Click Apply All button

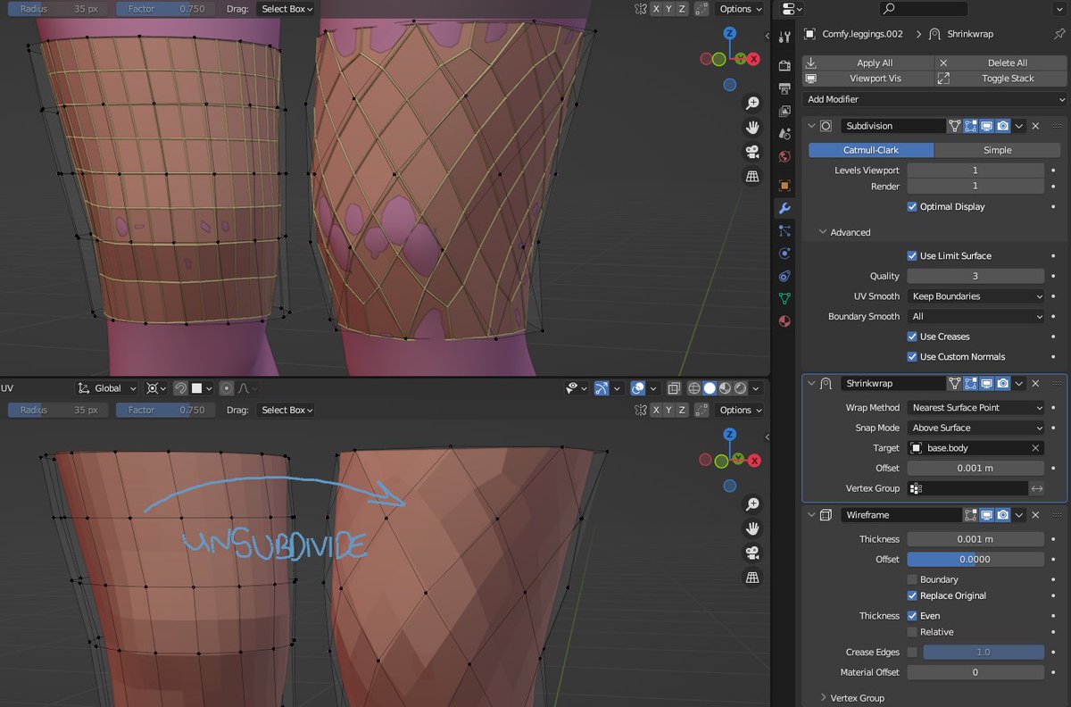click(868, 62)
